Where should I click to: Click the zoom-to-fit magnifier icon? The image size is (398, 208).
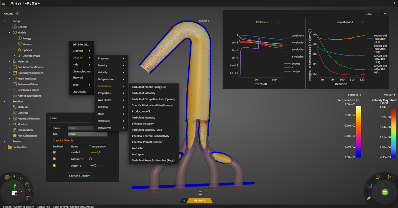click(x=27, y=184)
